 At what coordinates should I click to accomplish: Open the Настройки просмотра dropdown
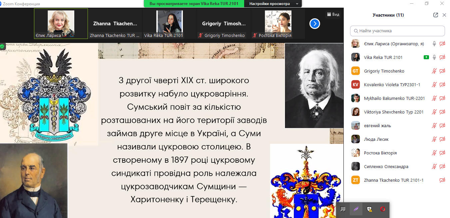click(x=273, y=4)
